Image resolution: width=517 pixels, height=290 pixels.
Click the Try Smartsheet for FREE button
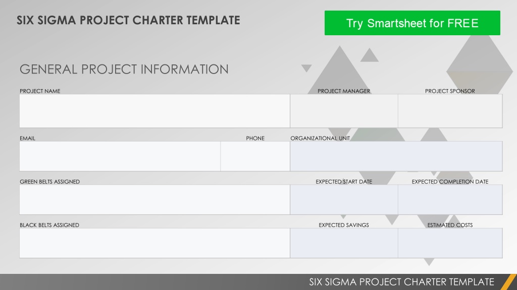(412, 23)
